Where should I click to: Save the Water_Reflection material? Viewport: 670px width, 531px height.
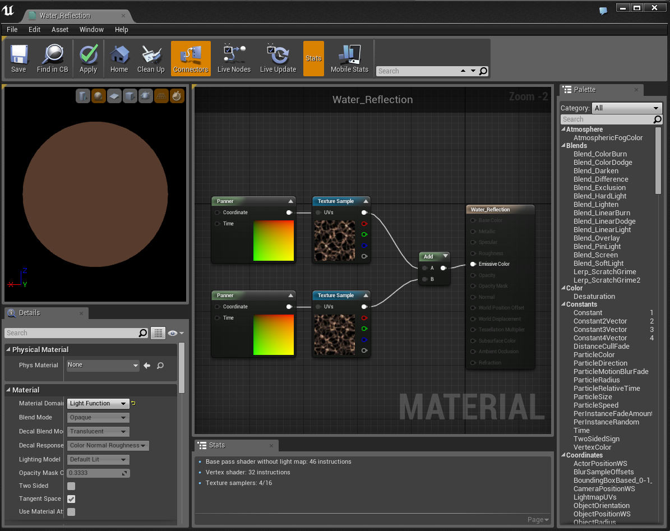point(19,58)
